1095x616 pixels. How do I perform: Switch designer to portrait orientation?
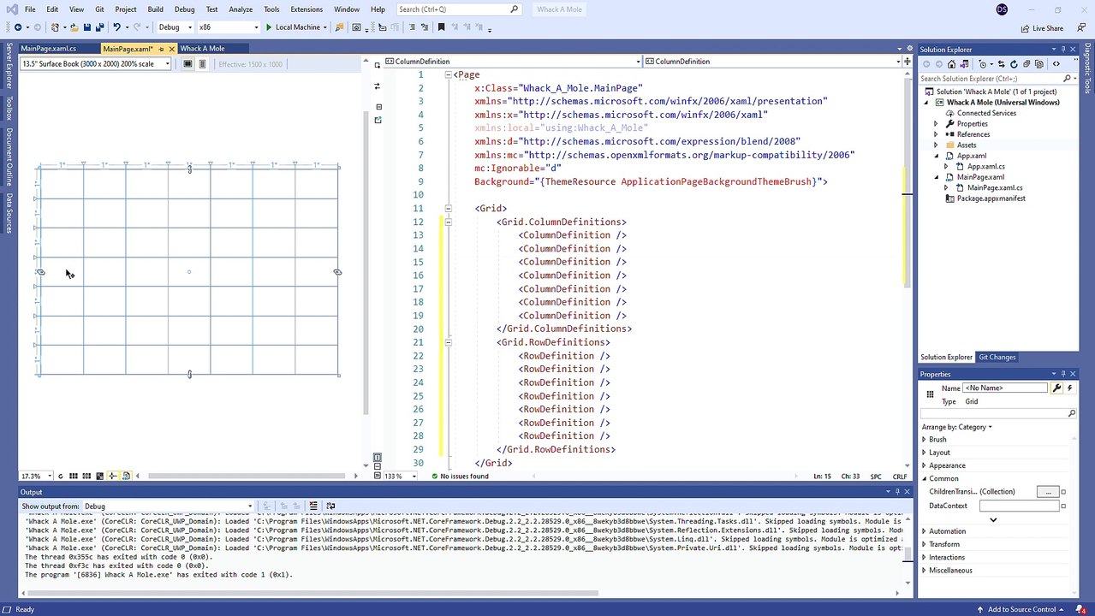pyautogui.click(x=202, y=64)
